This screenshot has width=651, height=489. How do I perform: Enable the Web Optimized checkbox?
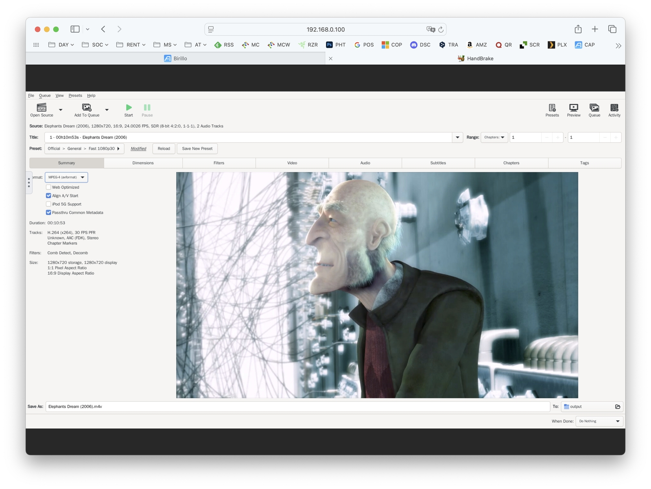[x=48, y=187]
